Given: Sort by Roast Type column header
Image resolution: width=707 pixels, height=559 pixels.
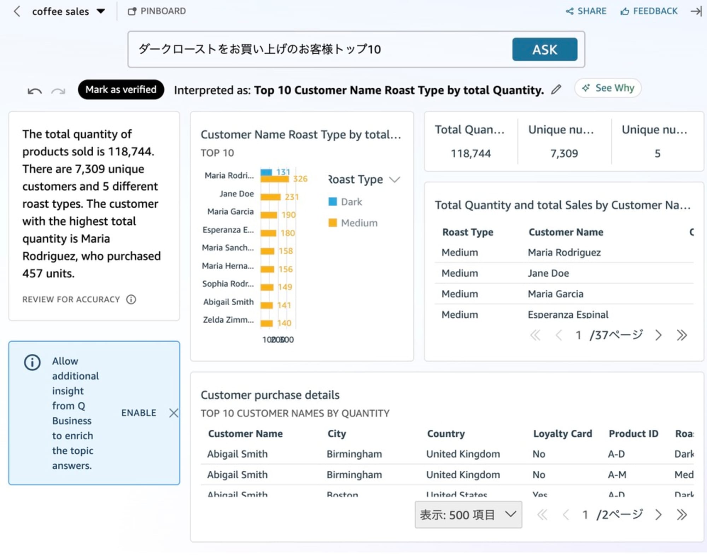Looking at the screenshot, I should click(x=468, y=232).
